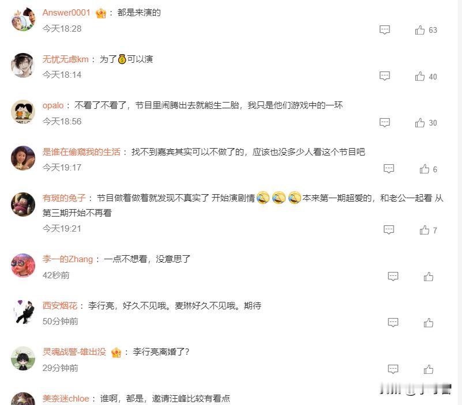This screenshot has width=462, height=405.
Task: Open Answer0001's profile via username
Action: click(x=66, y=13)
